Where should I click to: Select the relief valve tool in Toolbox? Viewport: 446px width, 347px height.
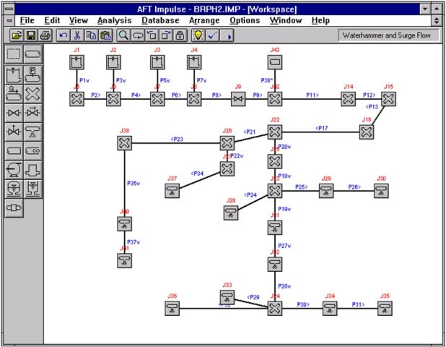point(14,132)
